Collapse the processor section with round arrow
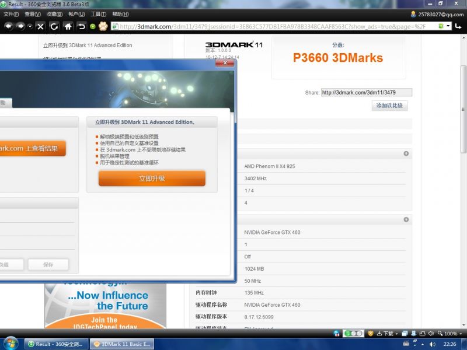467x350 pixels. pos(406,153)
